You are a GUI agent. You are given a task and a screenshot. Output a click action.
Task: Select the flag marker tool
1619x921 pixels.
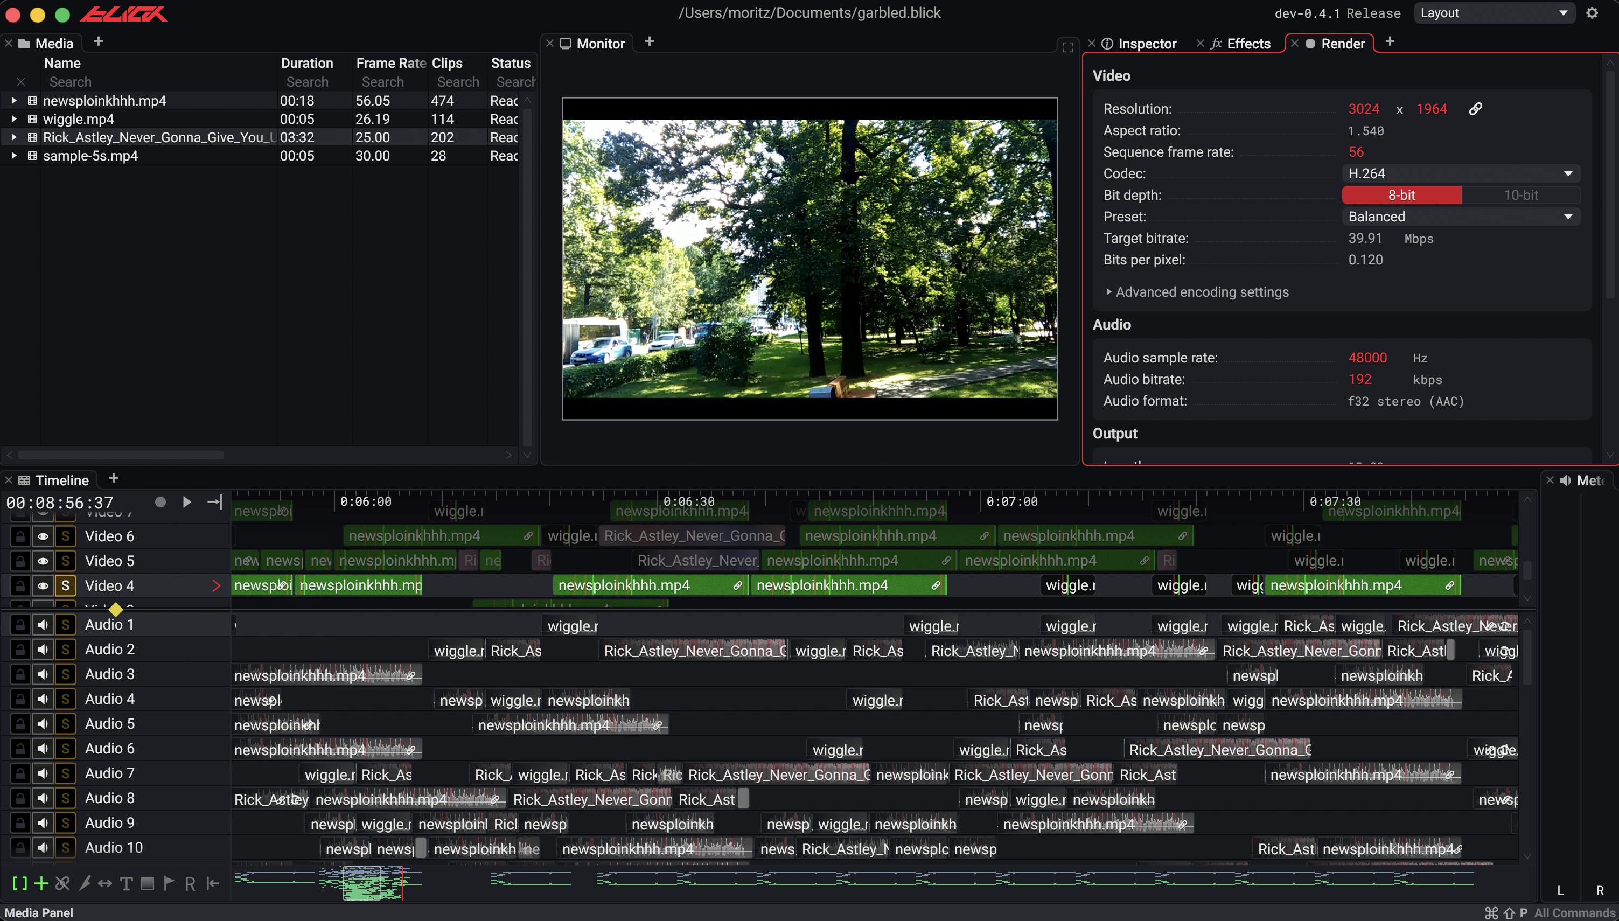[169, 883]
